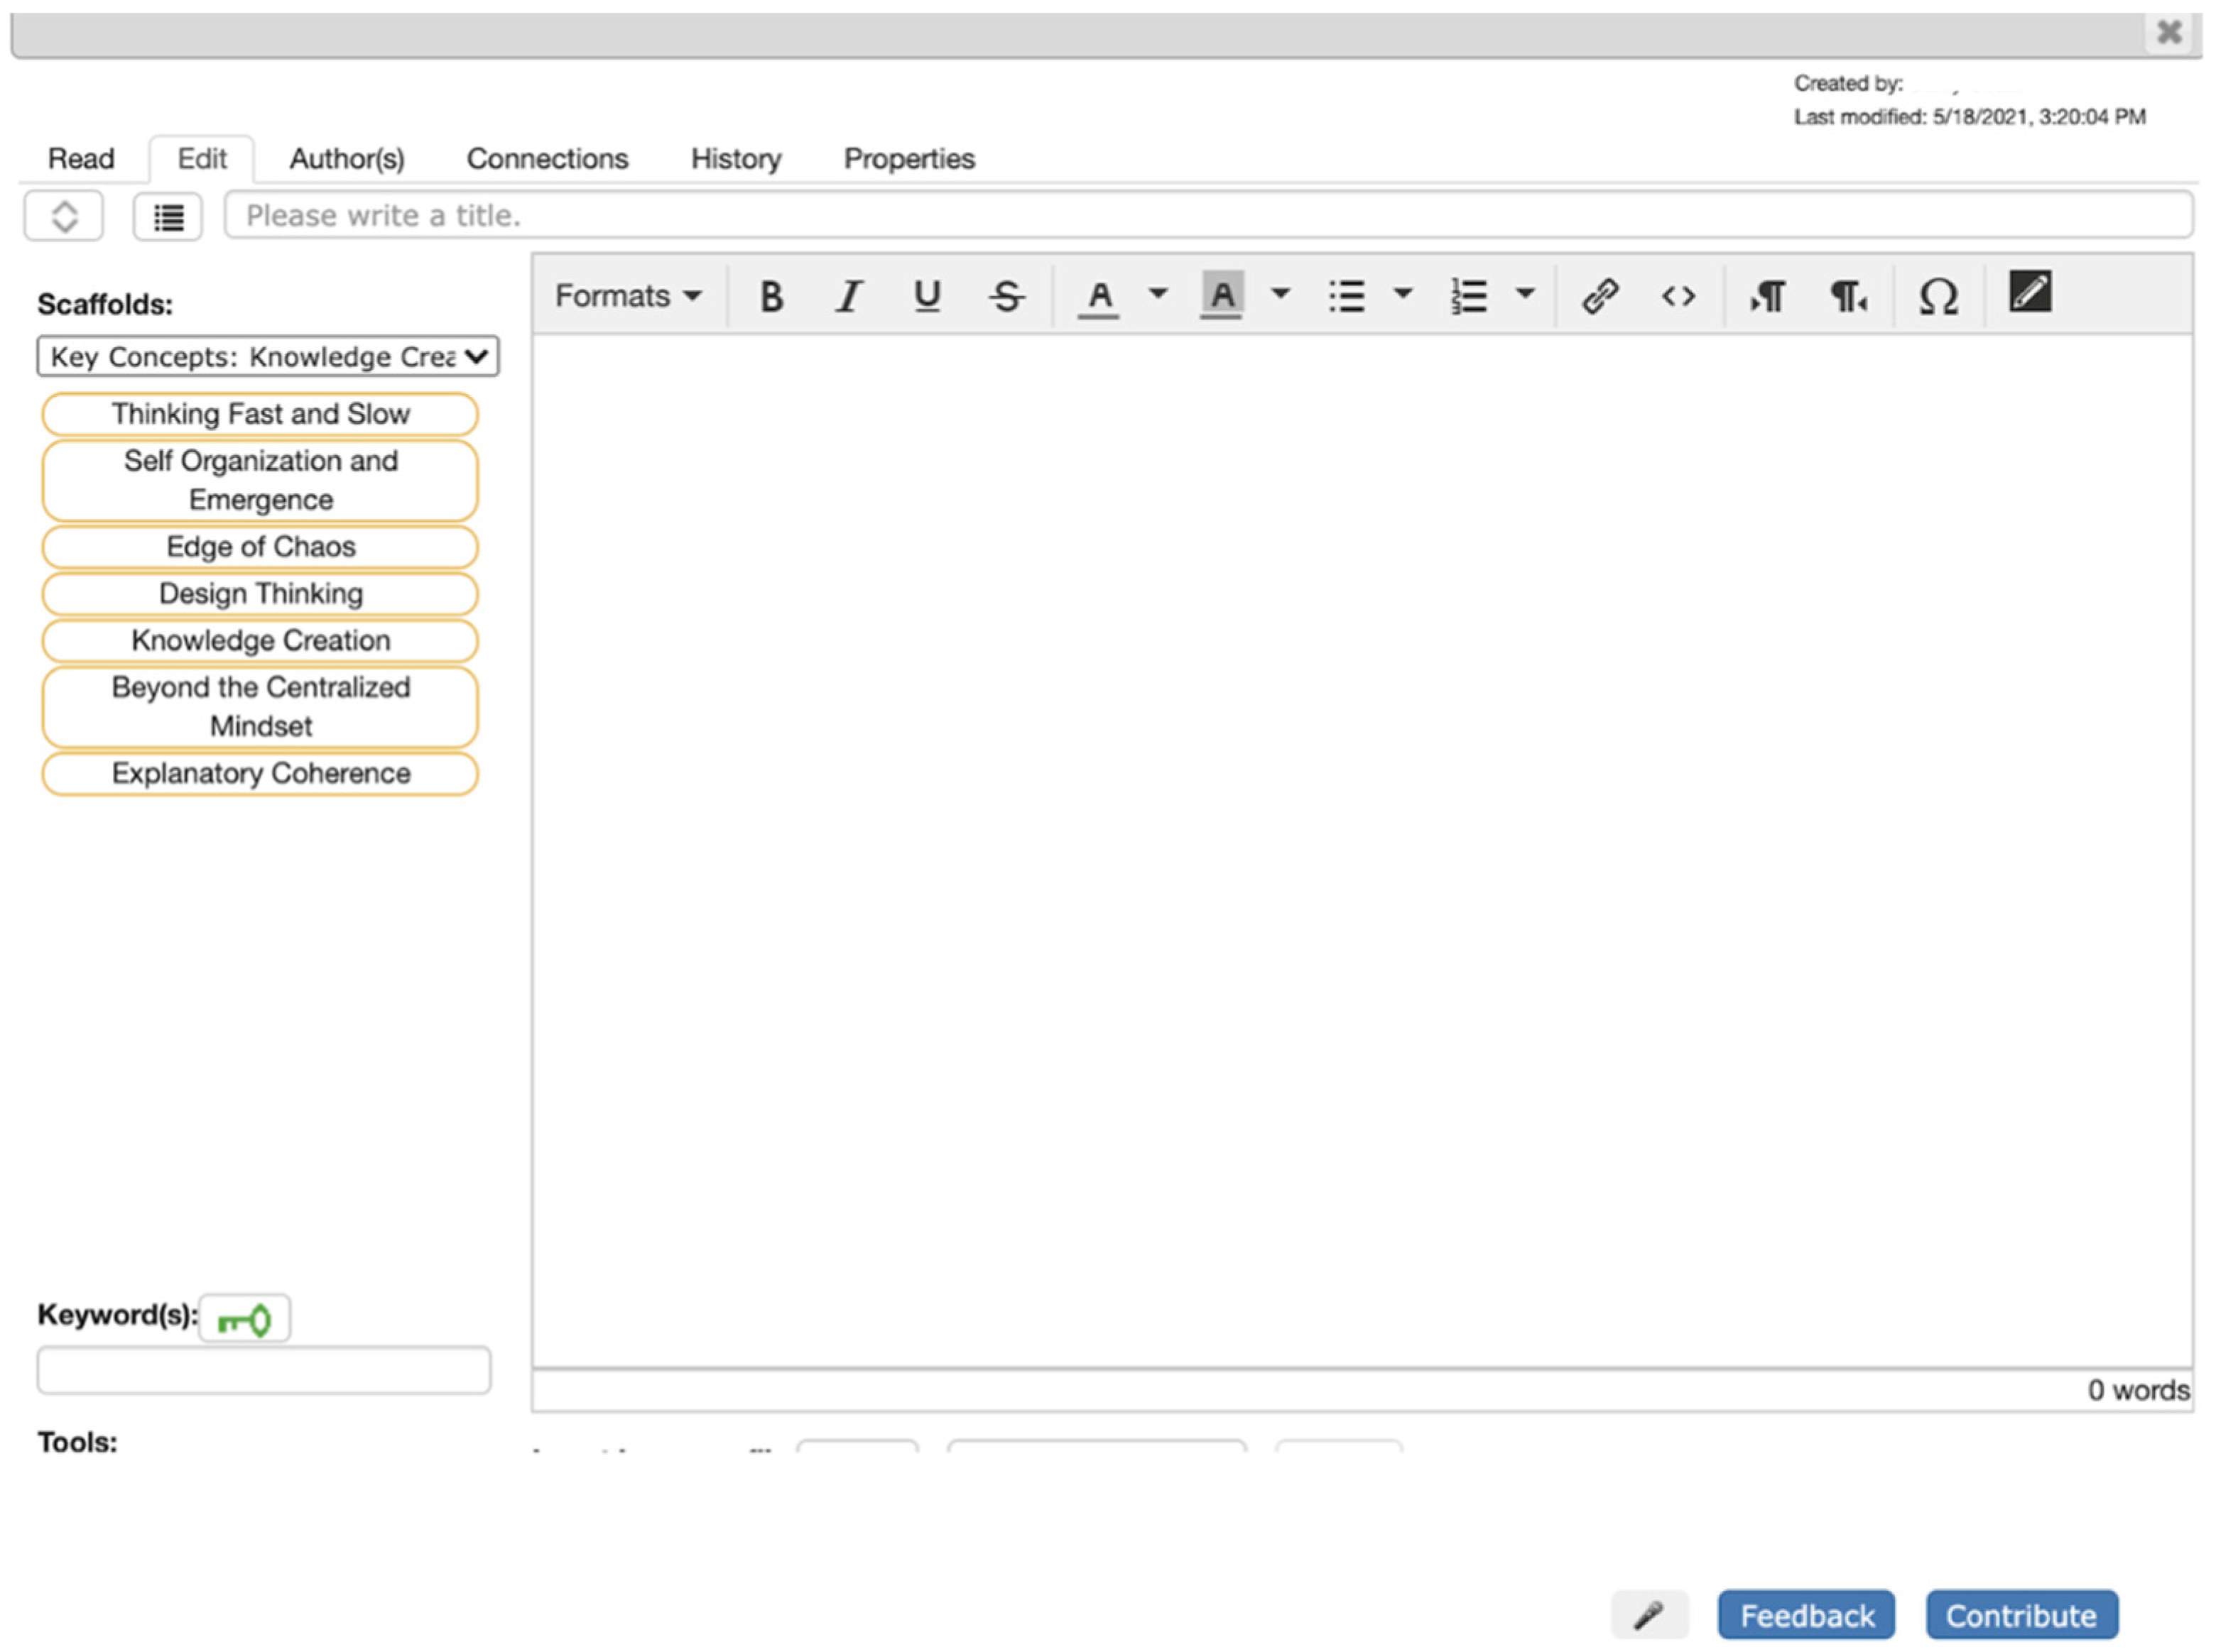Insert special character with Omega icon
The height and width of the screenshot is (1652, 2216).
pos(1937,296)
